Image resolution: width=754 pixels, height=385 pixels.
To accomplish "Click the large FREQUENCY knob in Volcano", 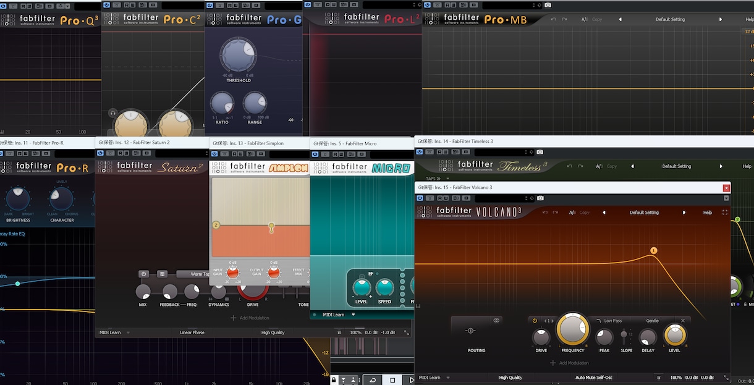I will 573,329.
